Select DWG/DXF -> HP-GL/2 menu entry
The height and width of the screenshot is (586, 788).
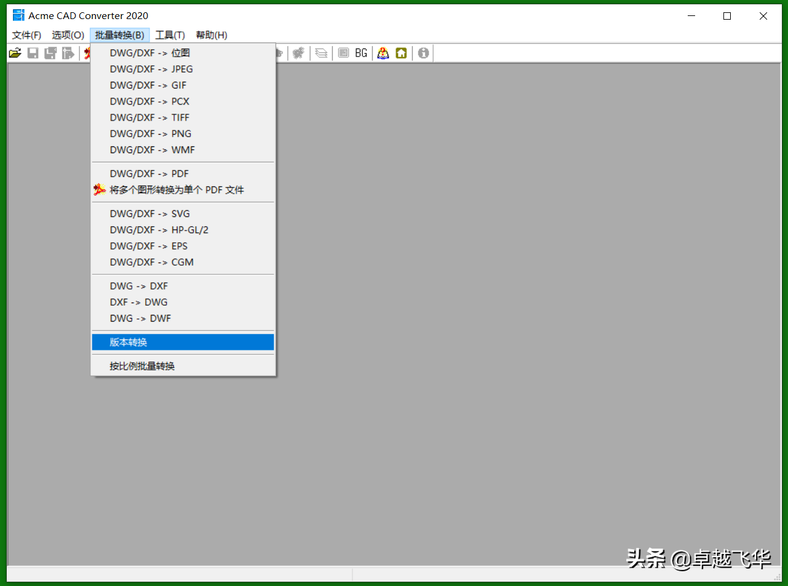(183, 230)
